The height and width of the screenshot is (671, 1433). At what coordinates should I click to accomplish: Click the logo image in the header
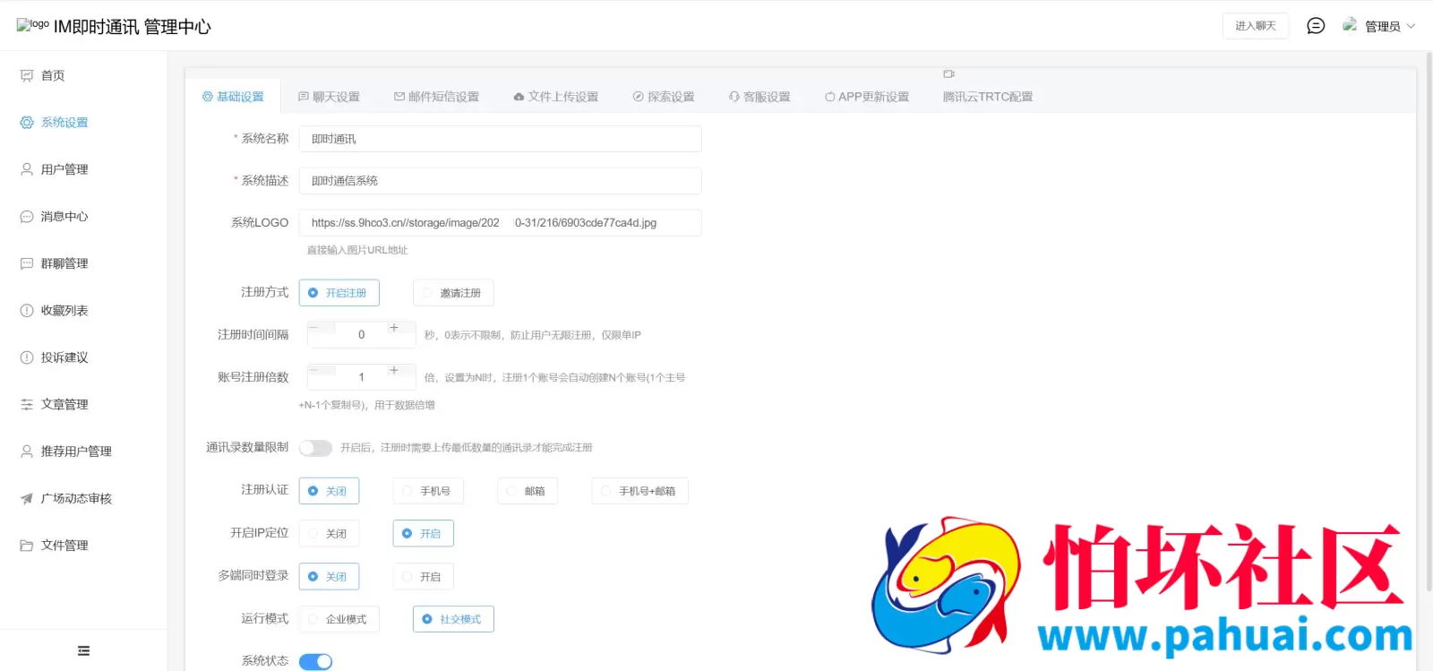tap(32, 25)
